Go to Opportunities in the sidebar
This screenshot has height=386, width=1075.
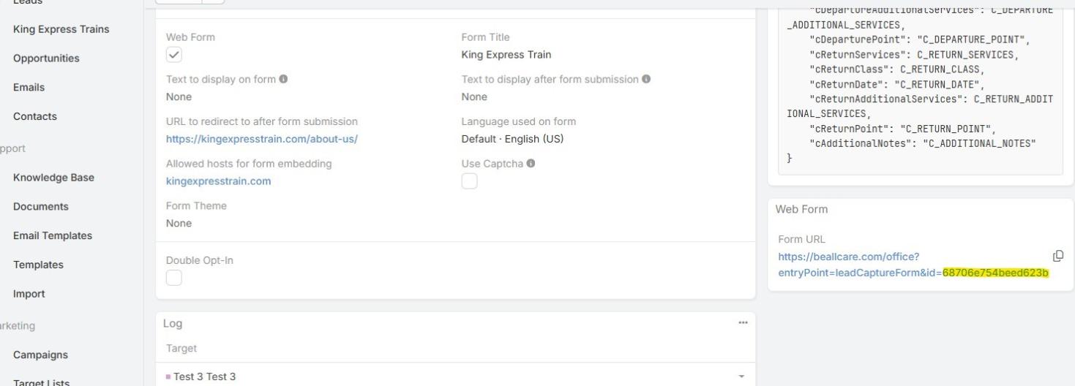pyautogui.click(x=46, y=58)
